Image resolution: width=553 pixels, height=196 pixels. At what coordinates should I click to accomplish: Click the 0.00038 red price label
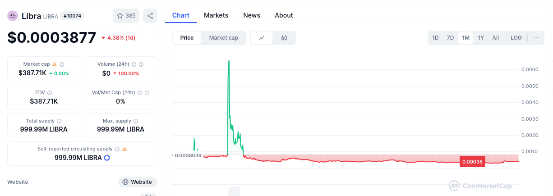(472, 162)
